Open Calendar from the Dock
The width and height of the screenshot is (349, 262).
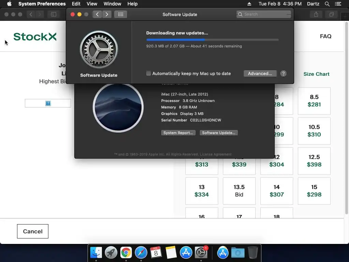click(156, 252)
